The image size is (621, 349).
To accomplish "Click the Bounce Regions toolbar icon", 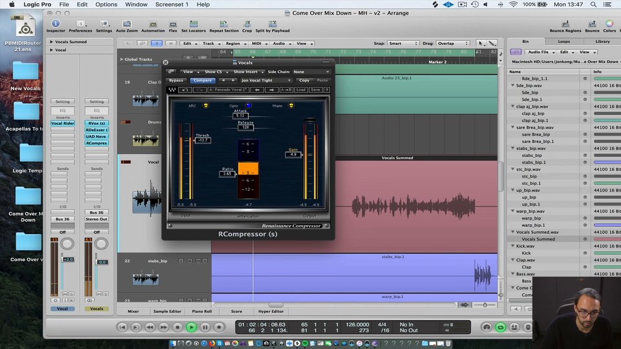I will (x=565, y=26).
